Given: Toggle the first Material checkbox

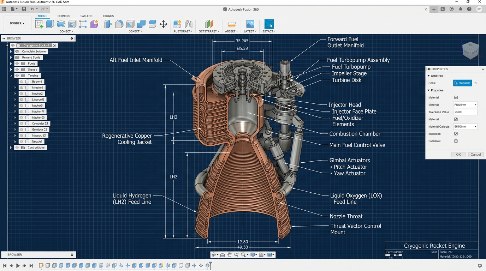Looking at the screenshot, I should click(x=456, y=97).
